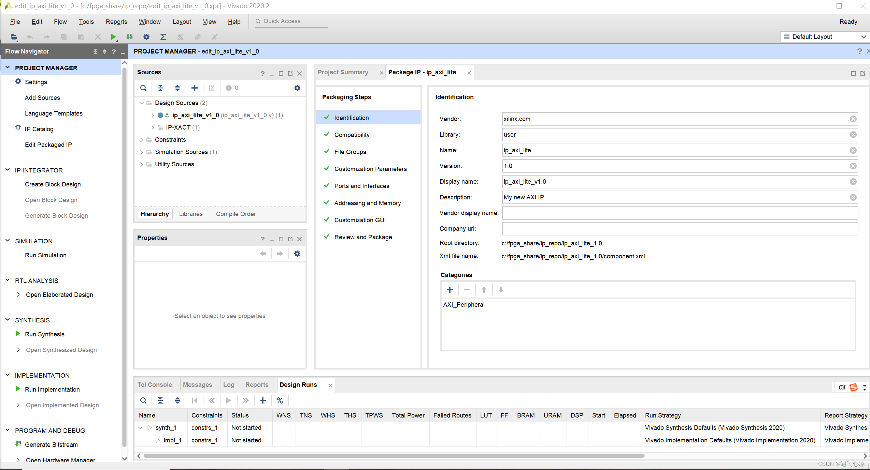Switch to Tcl Console tab
This screenshot has width=870, height=470.
coord(155,385)
